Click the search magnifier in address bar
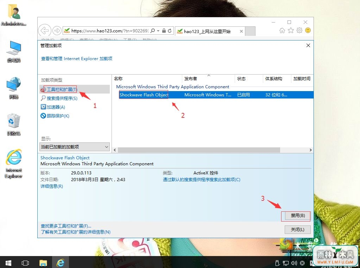Image resolution: width=360 pixels, height=268 pixels. 153,31
